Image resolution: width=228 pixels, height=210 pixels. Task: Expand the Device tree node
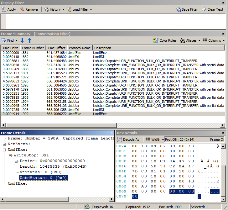click(x=16, y=161)
